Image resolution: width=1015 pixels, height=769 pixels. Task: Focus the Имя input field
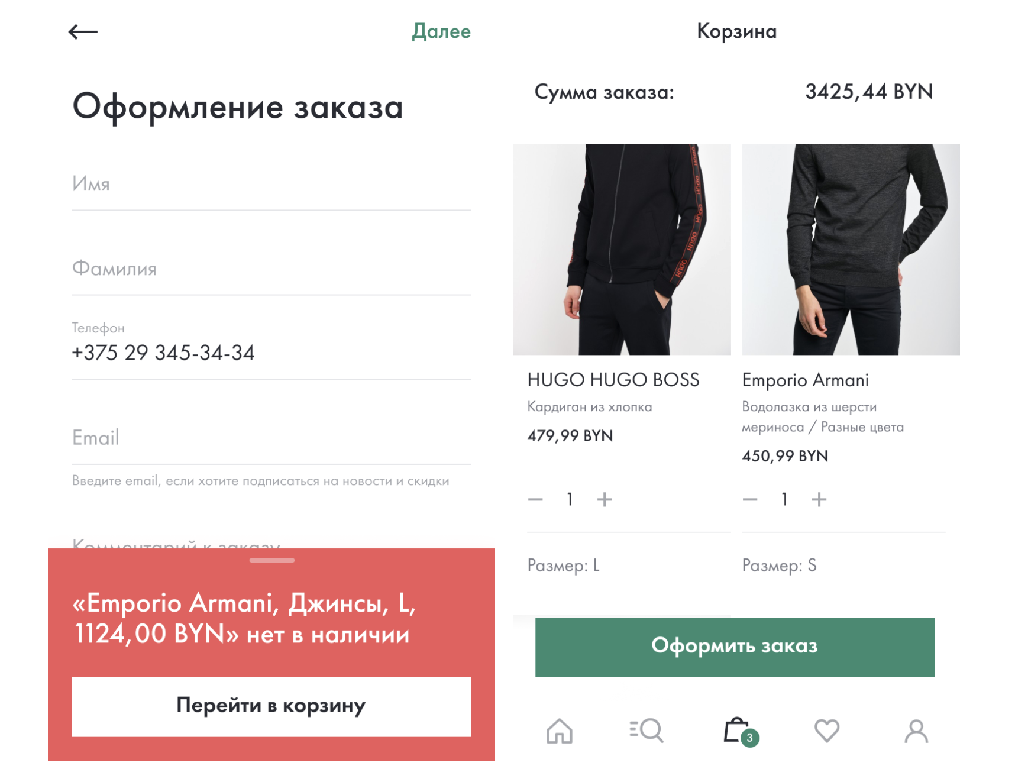pyautogui.click(x=271, y=185)
